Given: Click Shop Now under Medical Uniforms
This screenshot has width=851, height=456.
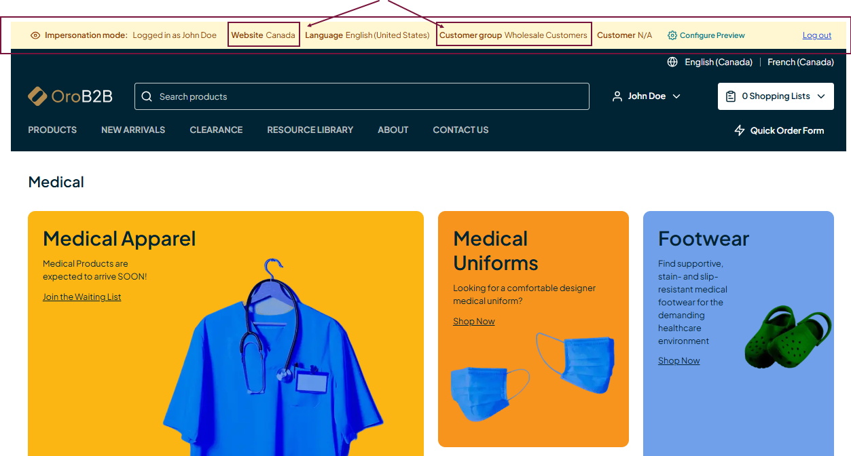Looking at the screenshot, I should click(x=473, y=321).
